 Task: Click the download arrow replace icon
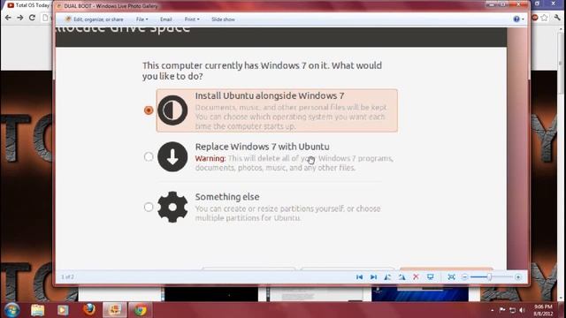(x=172, y=156)
